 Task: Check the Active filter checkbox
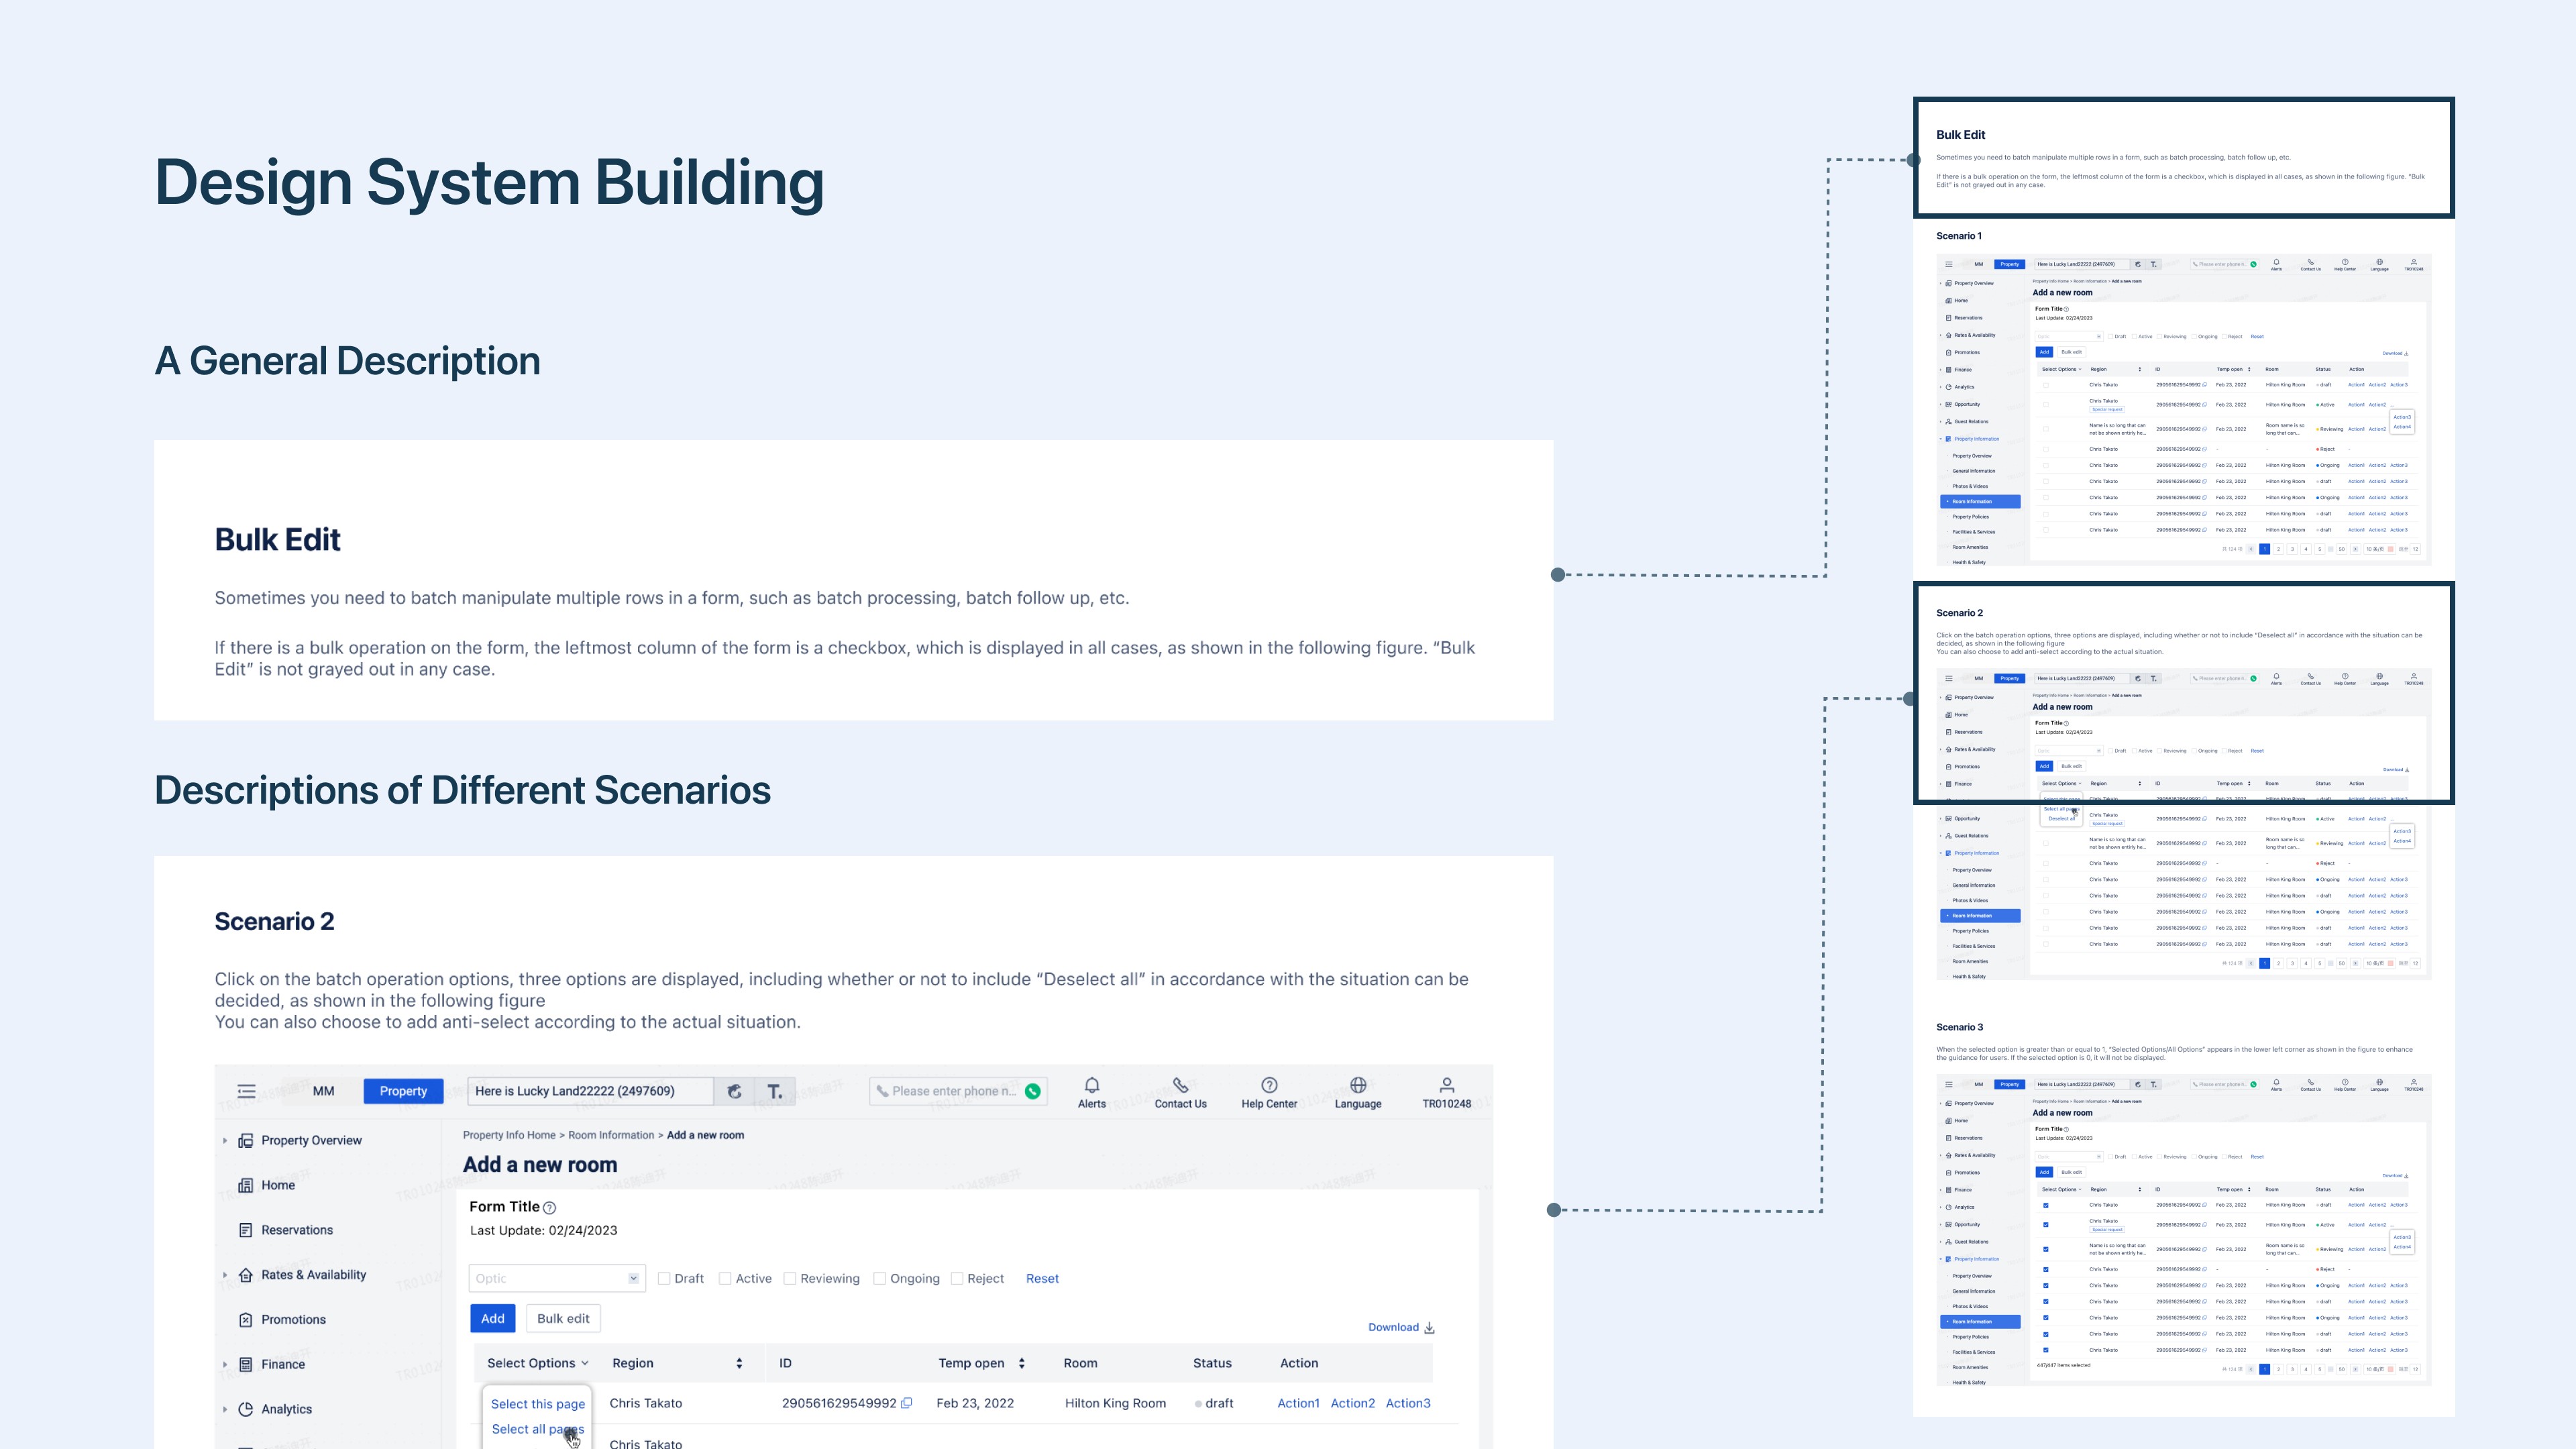725,1279
